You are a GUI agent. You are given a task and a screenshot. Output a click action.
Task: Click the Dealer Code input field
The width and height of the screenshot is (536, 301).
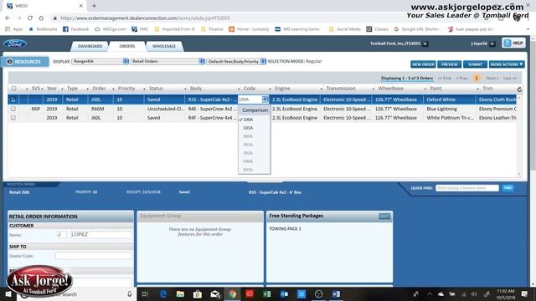point(93,256)
